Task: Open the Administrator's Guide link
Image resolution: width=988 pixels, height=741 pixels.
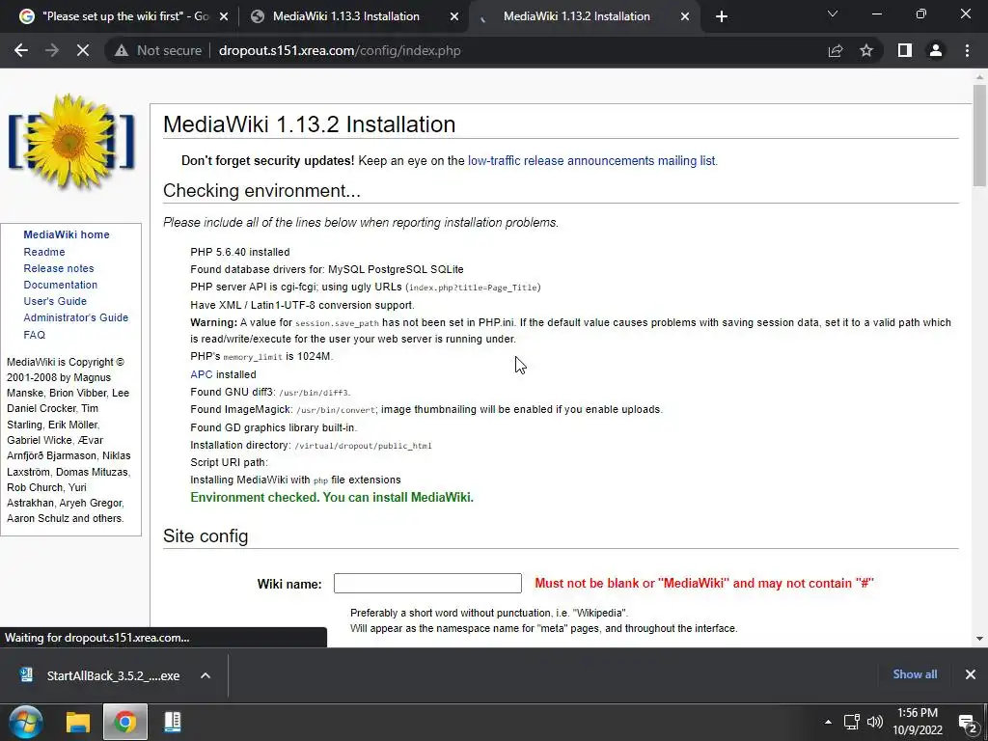Action: click(x=75, y=317)
